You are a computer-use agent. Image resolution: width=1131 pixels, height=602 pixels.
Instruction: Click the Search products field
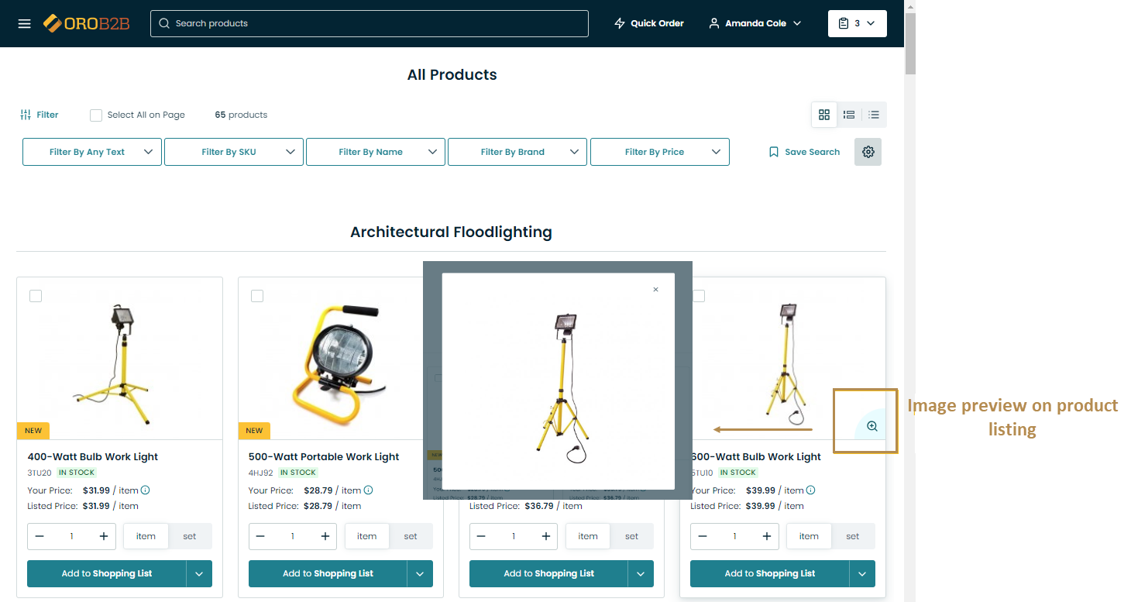[370, 23]
